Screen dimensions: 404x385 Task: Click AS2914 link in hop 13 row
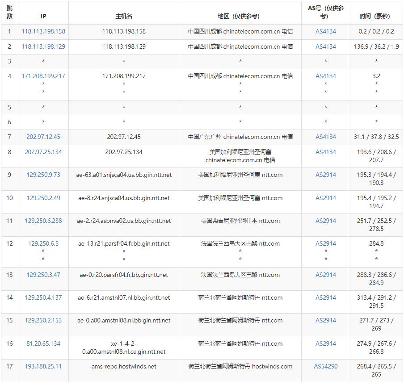tap(326, 275)
